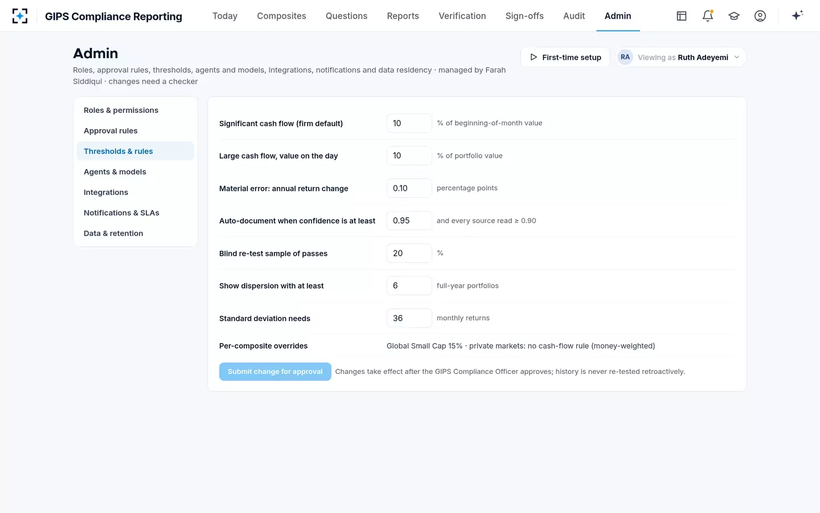Select the Admin tab
Screen dimensions: 820x513
pyautogui.click(x=618, y=16)
